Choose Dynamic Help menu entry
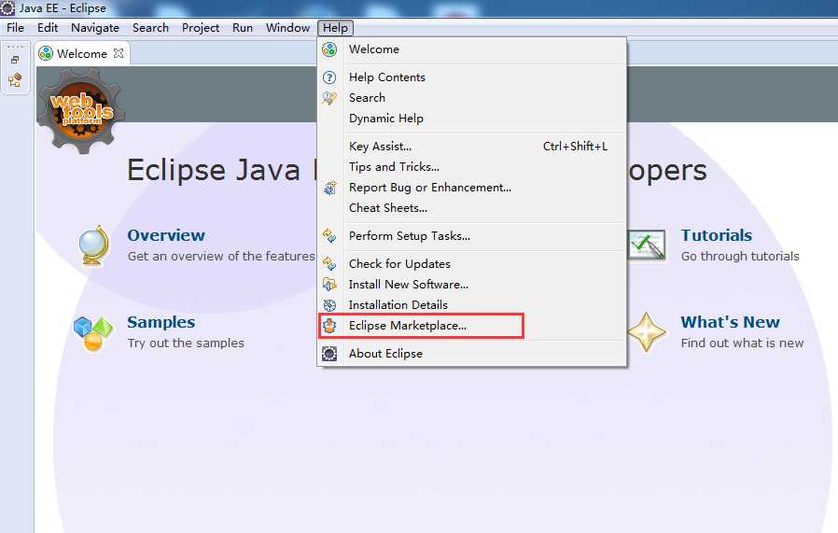Screen dimensions: 838x533 click(471, 119)
